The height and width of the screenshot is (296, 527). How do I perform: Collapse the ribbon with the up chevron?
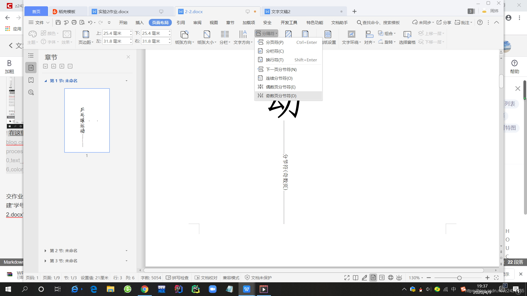point(497,22)
